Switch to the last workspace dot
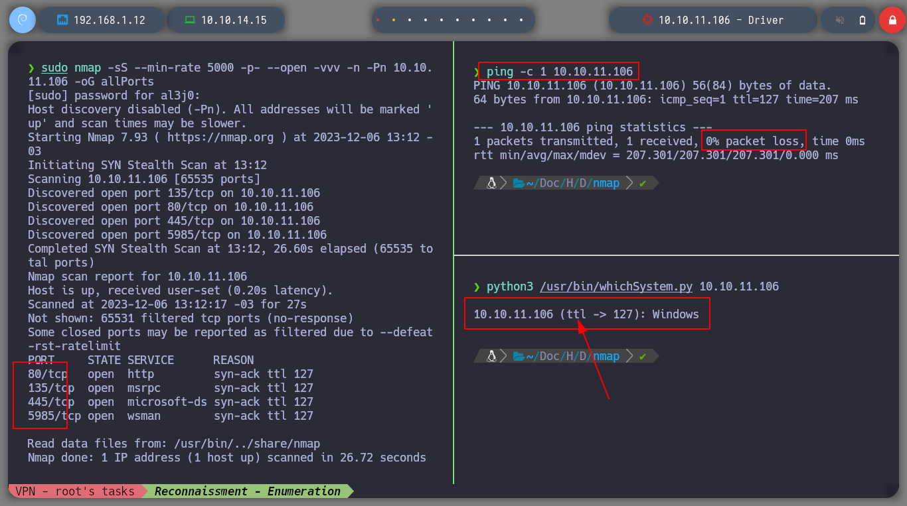907x506 pixels. click(x=523, y=20)
